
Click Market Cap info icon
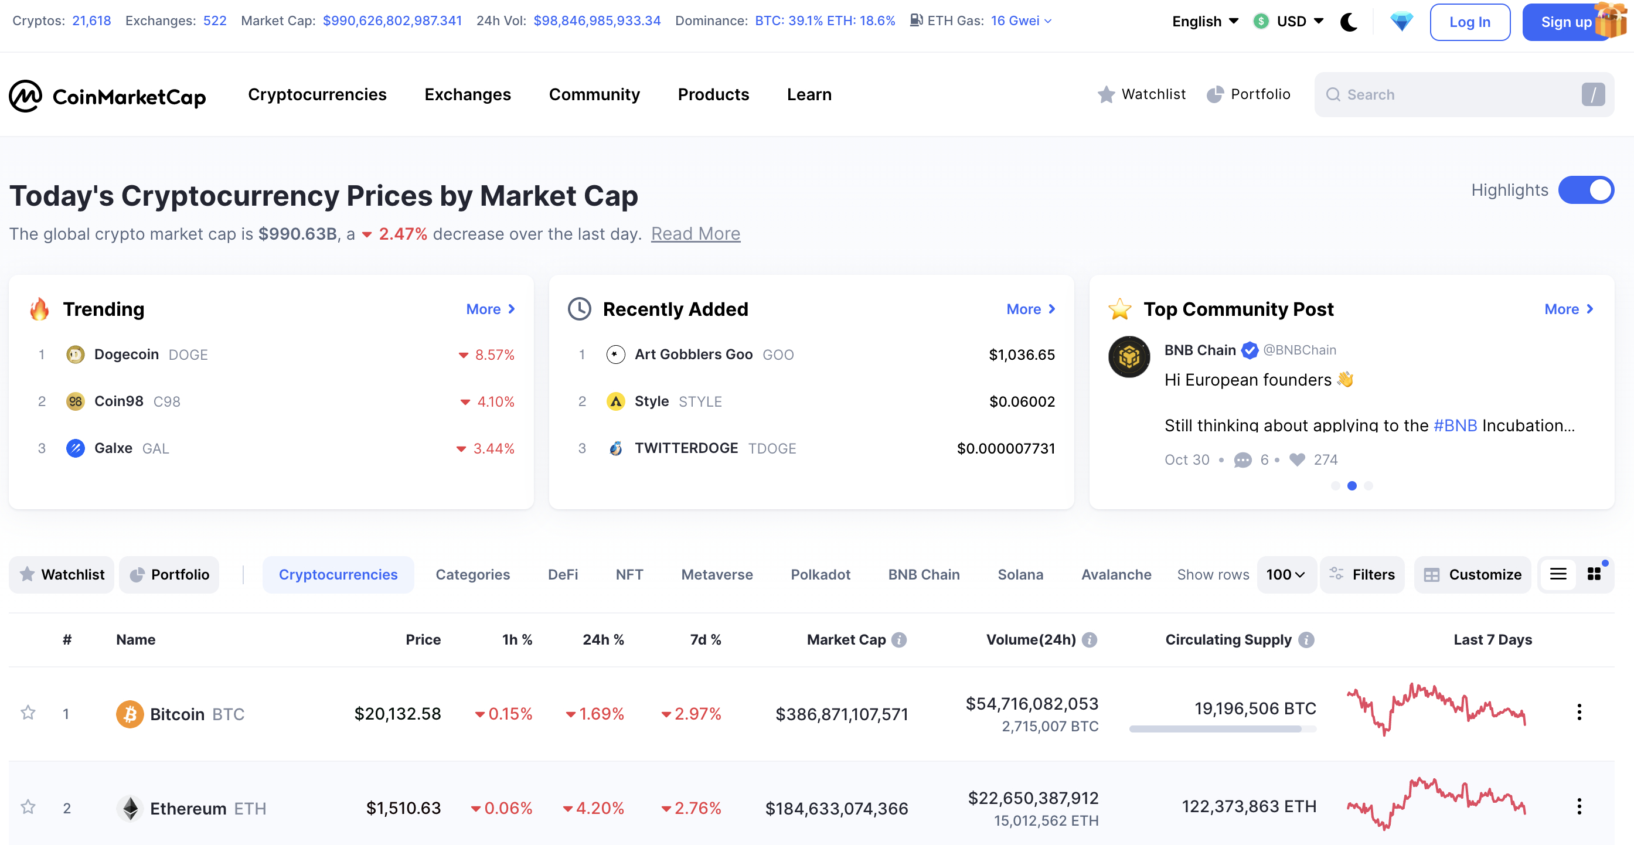coord(898,640)
